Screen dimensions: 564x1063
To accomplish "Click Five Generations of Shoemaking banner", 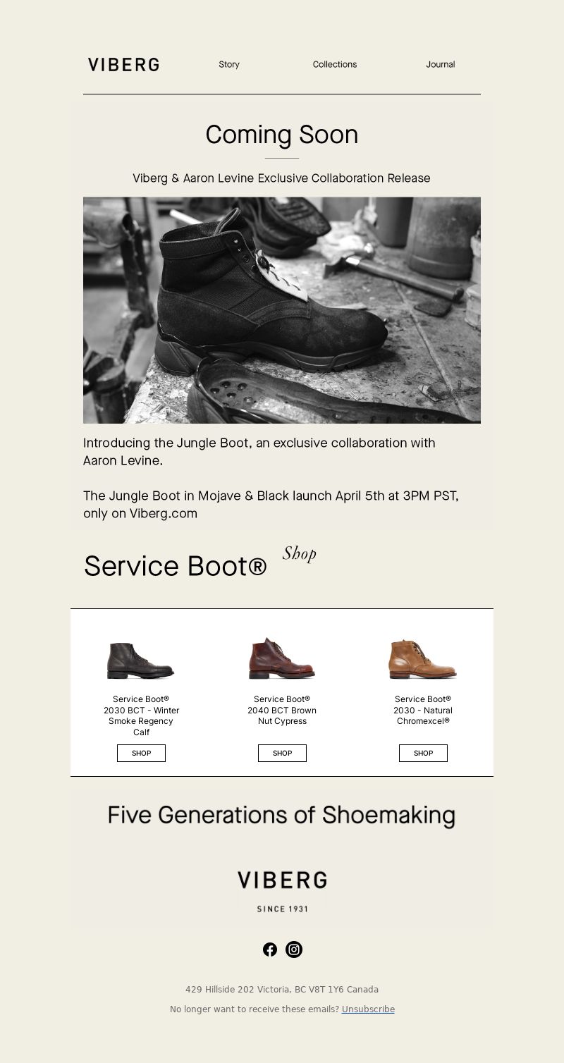I will pyautogui.click(x=282, y=815).
